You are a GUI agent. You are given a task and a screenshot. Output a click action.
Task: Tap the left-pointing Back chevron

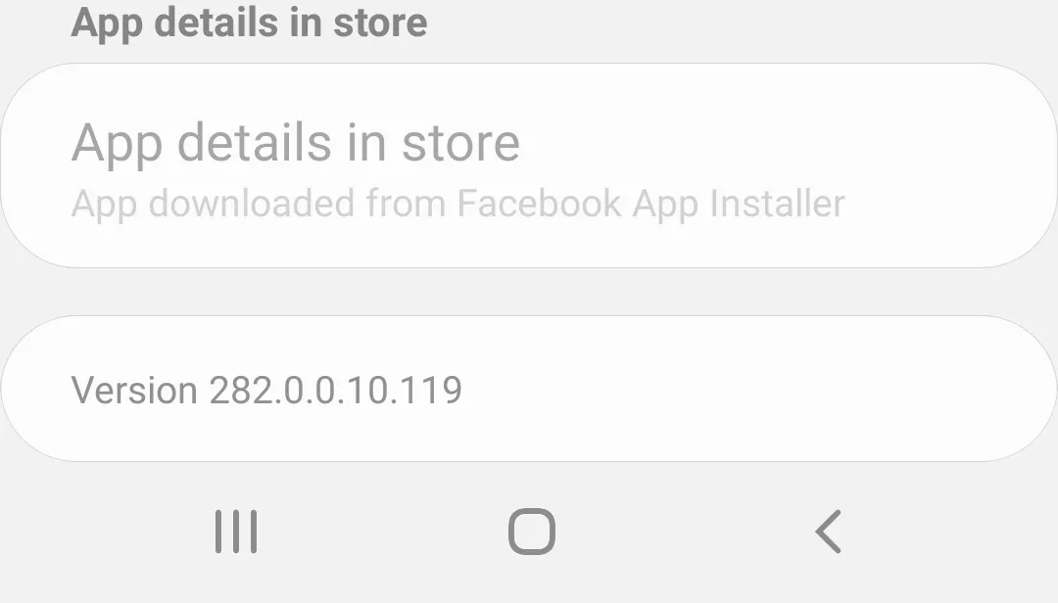(828, 532)
